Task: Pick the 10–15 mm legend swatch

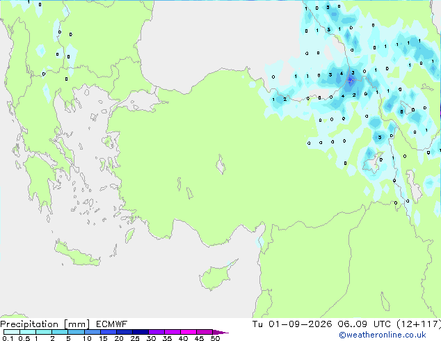Action: (92, 332)
